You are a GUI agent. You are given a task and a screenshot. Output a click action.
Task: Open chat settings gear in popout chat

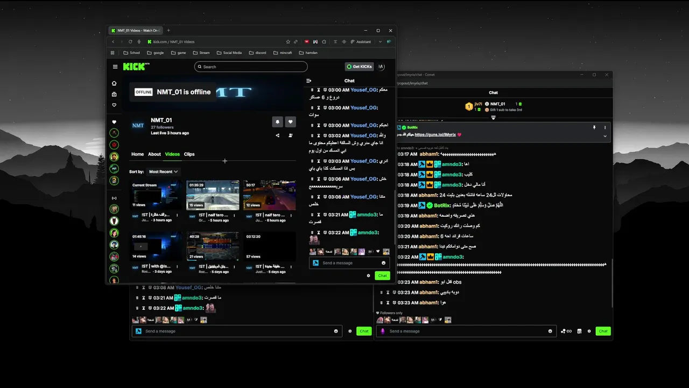[589, 331]
